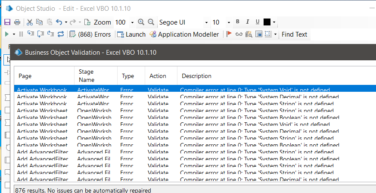Click the Print icon
This screenshot has height=193, width=376.
point(17,22)
